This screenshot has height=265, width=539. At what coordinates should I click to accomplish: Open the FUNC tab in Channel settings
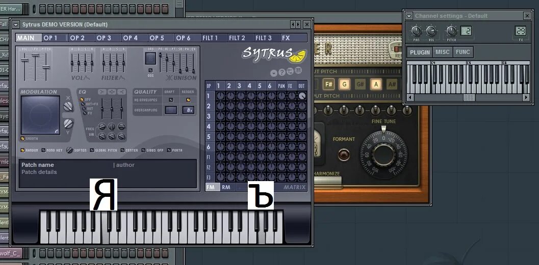point(463,52)
